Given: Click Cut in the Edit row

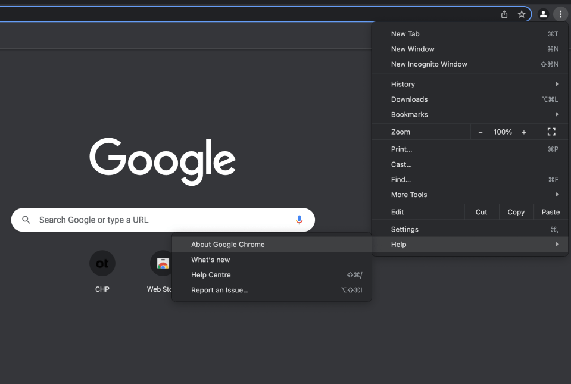Looking at the screenshot, I should click(481, 212).
